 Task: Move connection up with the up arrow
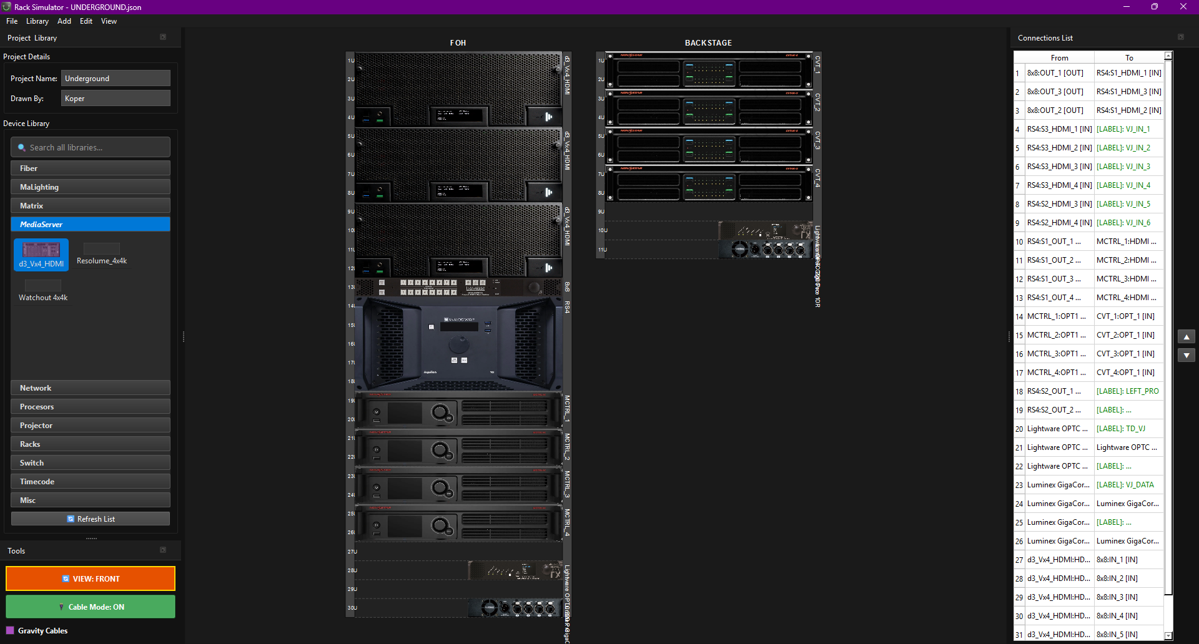click(x=1186, y=337)
